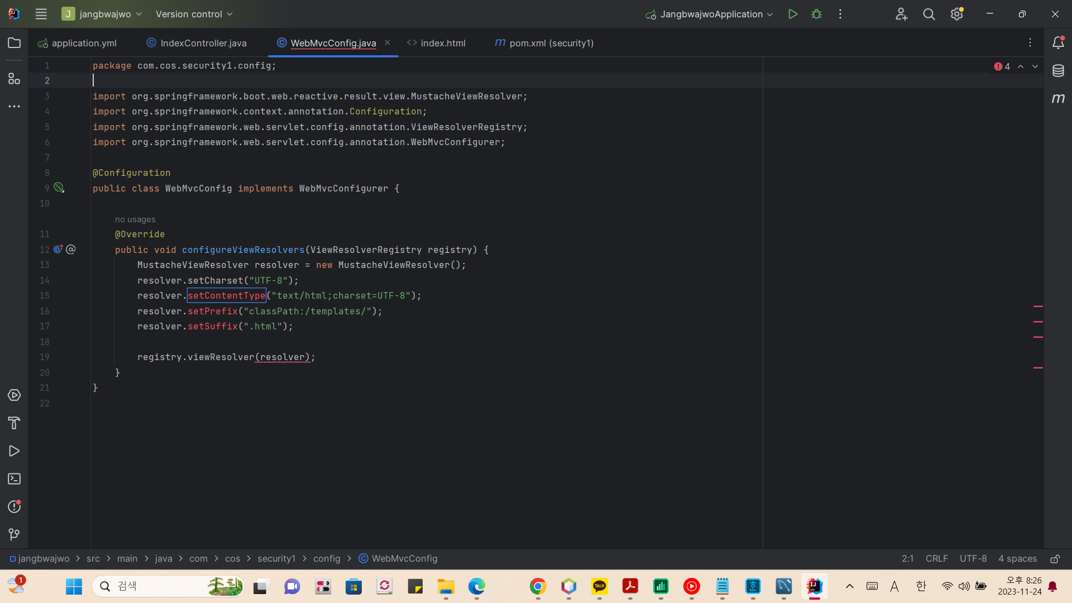1072x603 pixels.
Task: Click override gutter icon on line 12
Action: pyautogui.click(x=58, y=249)
